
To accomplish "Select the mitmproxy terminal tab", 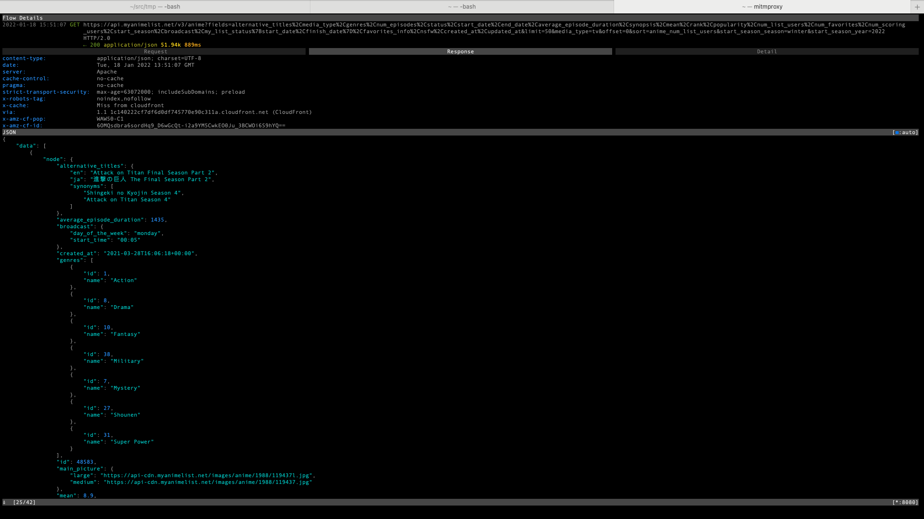I will pyautogui.click(x=762, y=7).
